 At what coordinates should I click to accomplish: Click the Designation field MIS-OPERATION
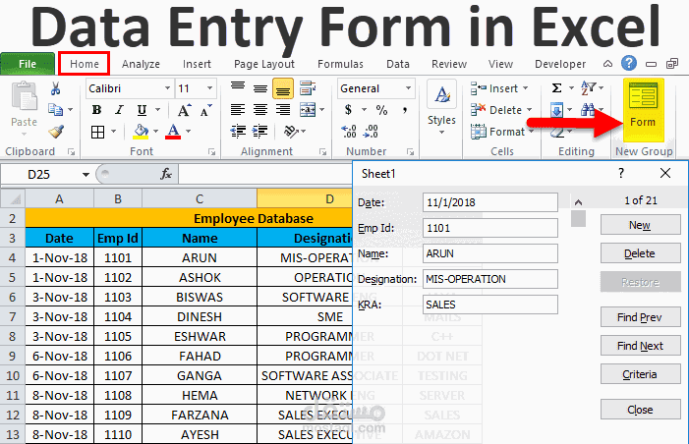(490, 279)
